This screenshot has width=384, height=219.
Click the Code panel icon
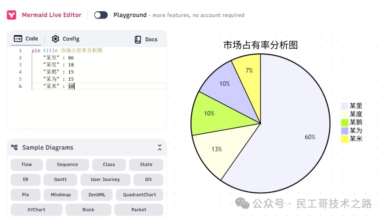[x=18, y=39]
